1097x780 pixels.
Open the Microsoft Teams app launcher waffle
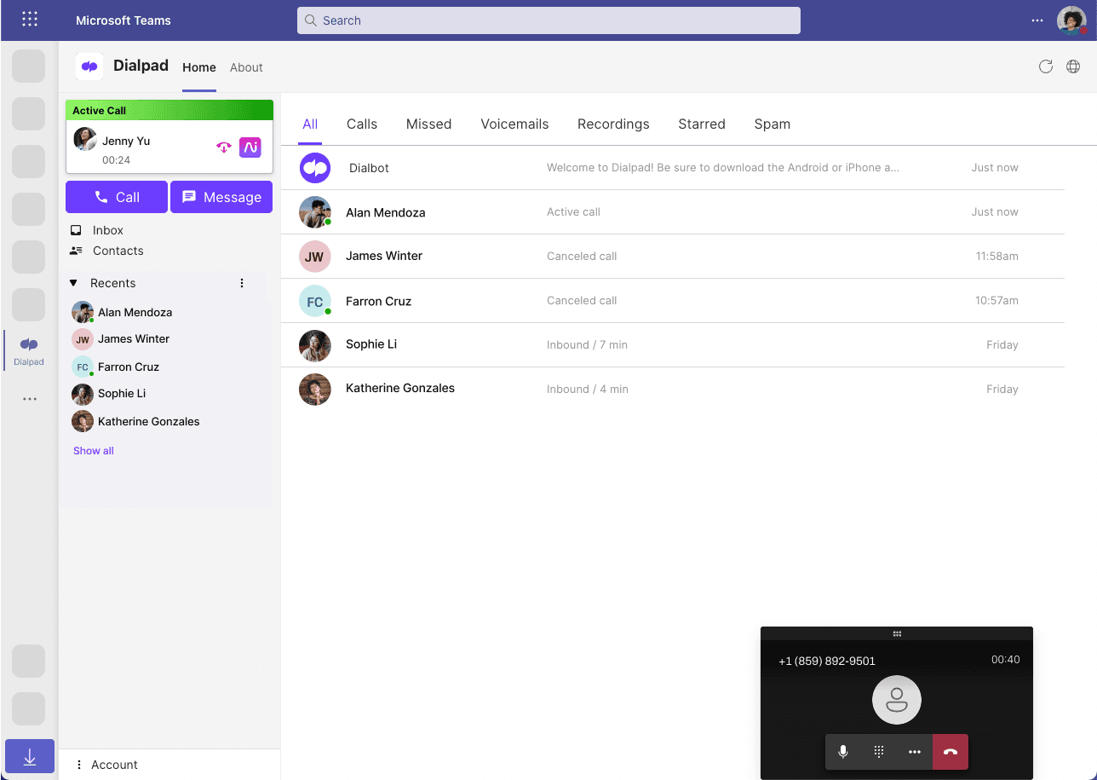(30, 19)
